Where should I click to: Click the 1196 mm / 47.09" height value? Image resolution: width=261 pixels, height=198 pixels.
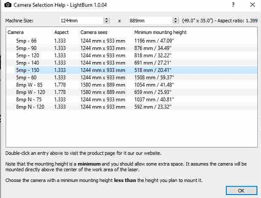click(154, 41)
